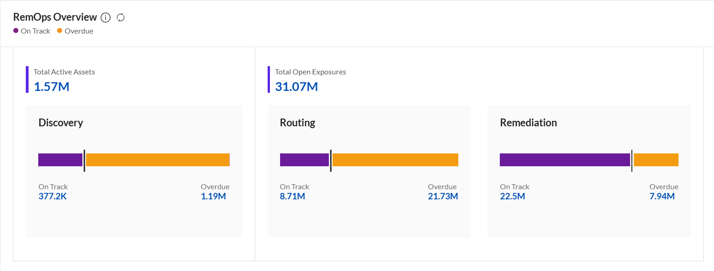The image size is (714, 271).
Task: Open Routing On Track count 8.71M
Action: [293, 197]
